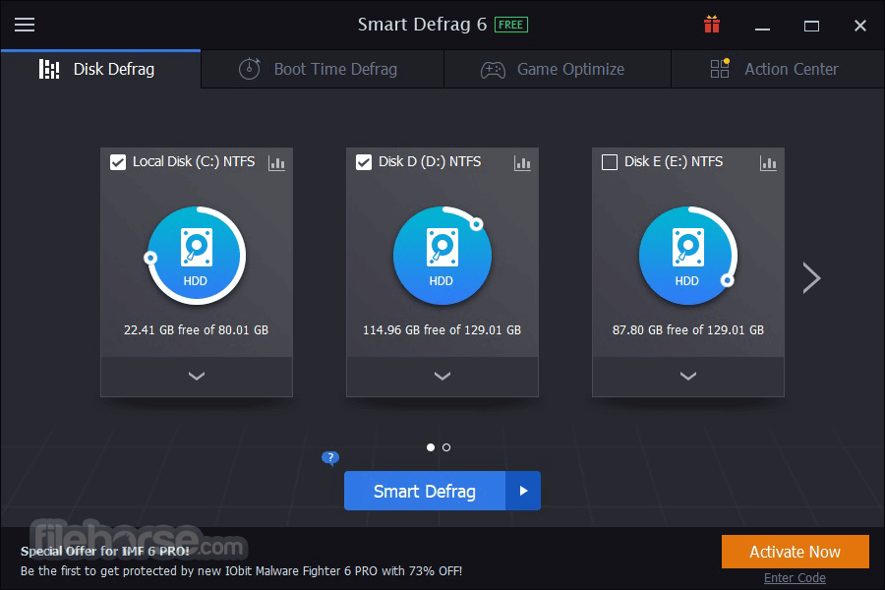Image resolution: width=885 pixels, height=590 pixels.
Task: Close the Smart Defrag window
Action: (x=860, y=26)
